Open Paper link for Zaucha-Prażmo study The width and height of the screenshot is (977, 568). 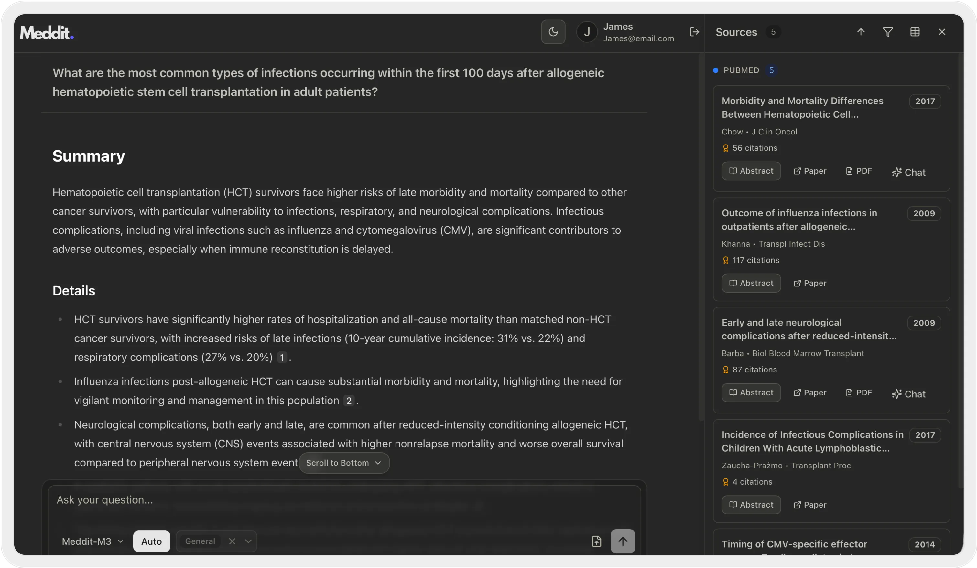810,505
